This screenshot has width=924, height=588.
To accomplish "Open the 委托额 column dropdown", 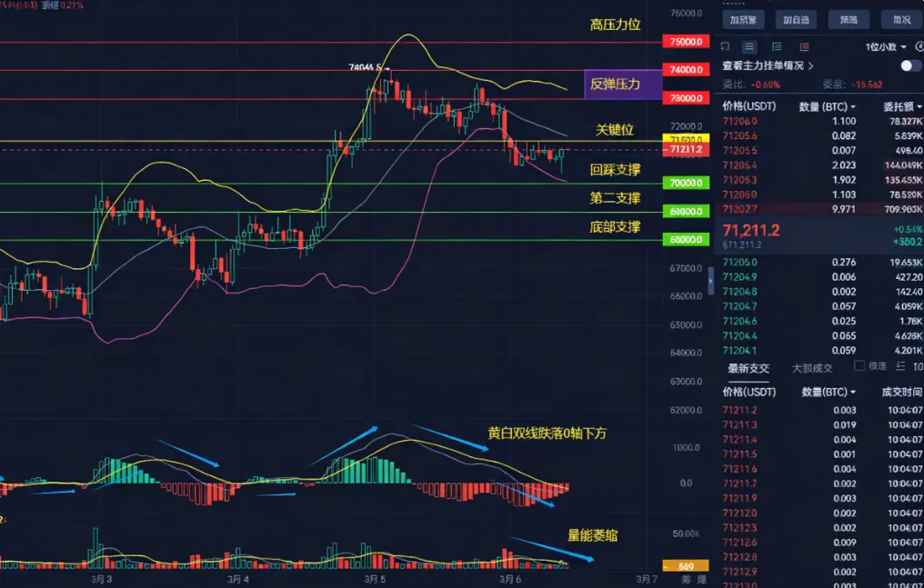I will [903, 106].
